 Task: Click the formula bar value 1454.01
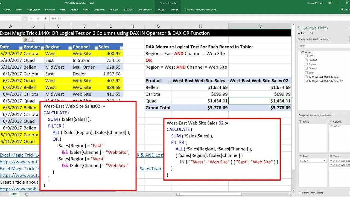pos(56,18)
